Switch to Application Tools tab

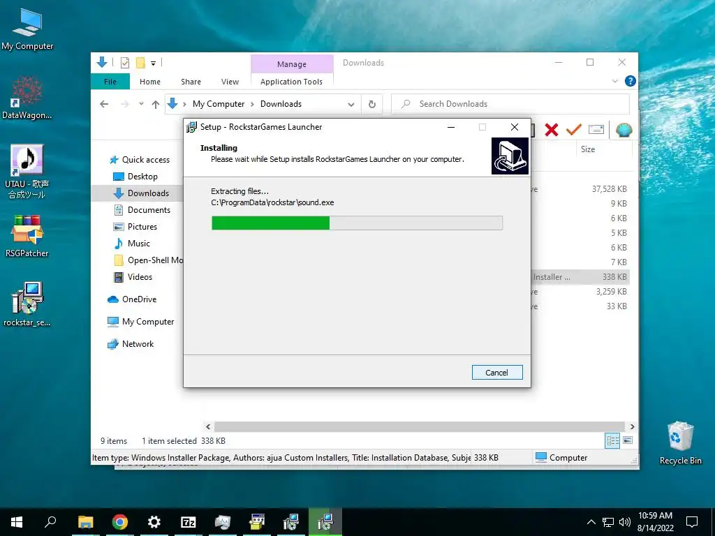coord(291,82)
